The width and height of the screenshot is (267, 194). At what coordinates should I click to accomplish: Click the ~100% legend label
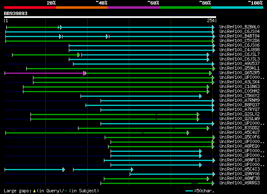point(255,3)
